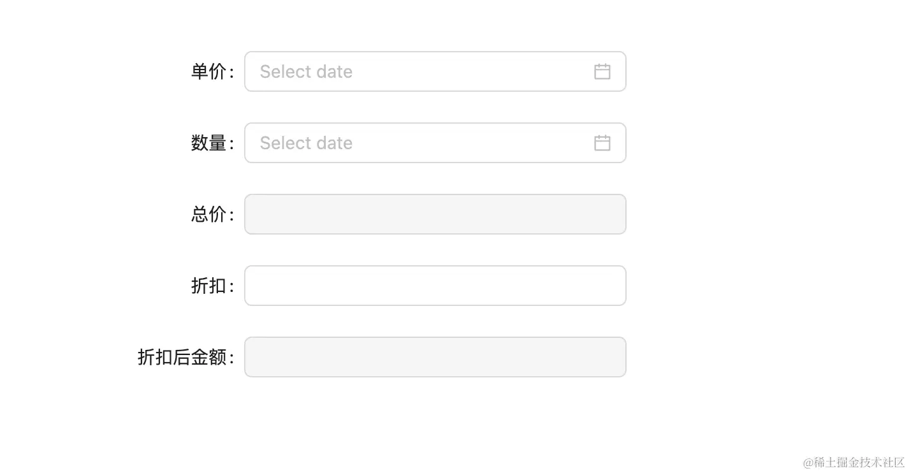Click the 数量 label
Viewport: 909px width, 473px height.
(x=209, y=143)
